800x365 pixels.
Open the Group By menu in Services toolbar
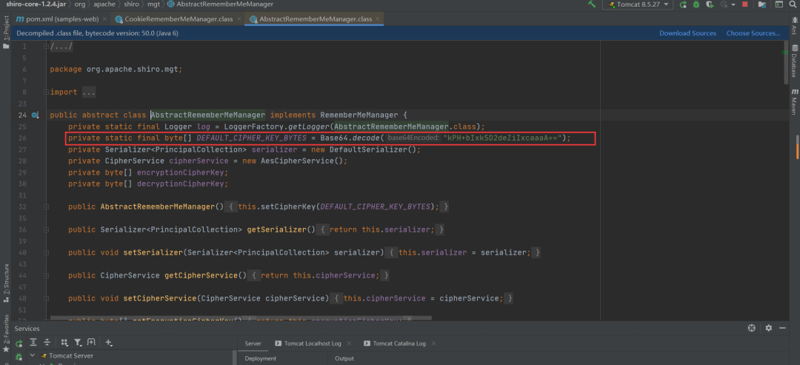[64, 343]
